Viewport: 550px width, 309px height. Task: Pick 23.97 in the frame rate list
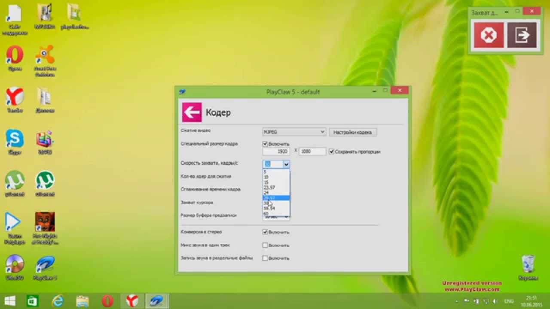coord(276,188)
